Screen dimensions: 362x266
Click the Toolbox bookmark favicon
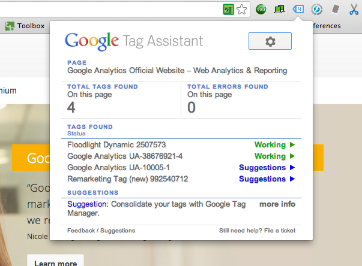coord(10,26)
